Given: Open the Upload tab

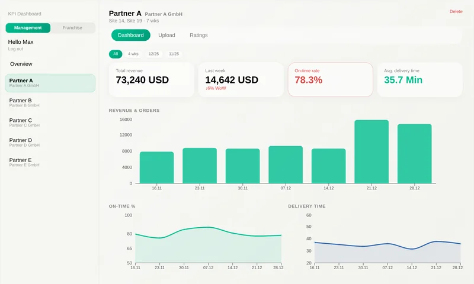Looking at the screenshot, I should tap(166, 35).
